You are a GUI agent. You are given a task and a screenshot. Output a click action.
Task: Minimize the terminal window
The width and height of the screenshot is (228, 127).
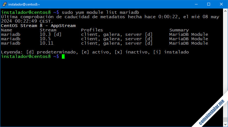(x=196, y=4)
